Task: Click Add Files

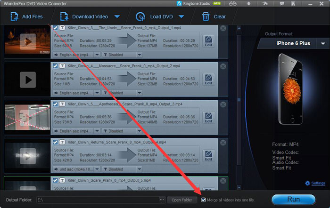Action: [26, 16]
